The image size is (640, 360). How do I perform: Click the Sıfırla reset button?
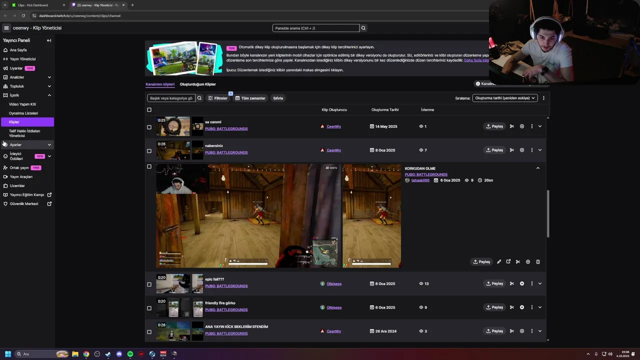pos(278,98)
